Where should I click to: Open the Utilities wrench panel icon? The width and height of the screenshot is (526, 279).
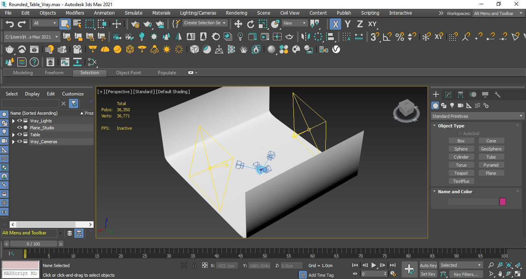[498, 94]
